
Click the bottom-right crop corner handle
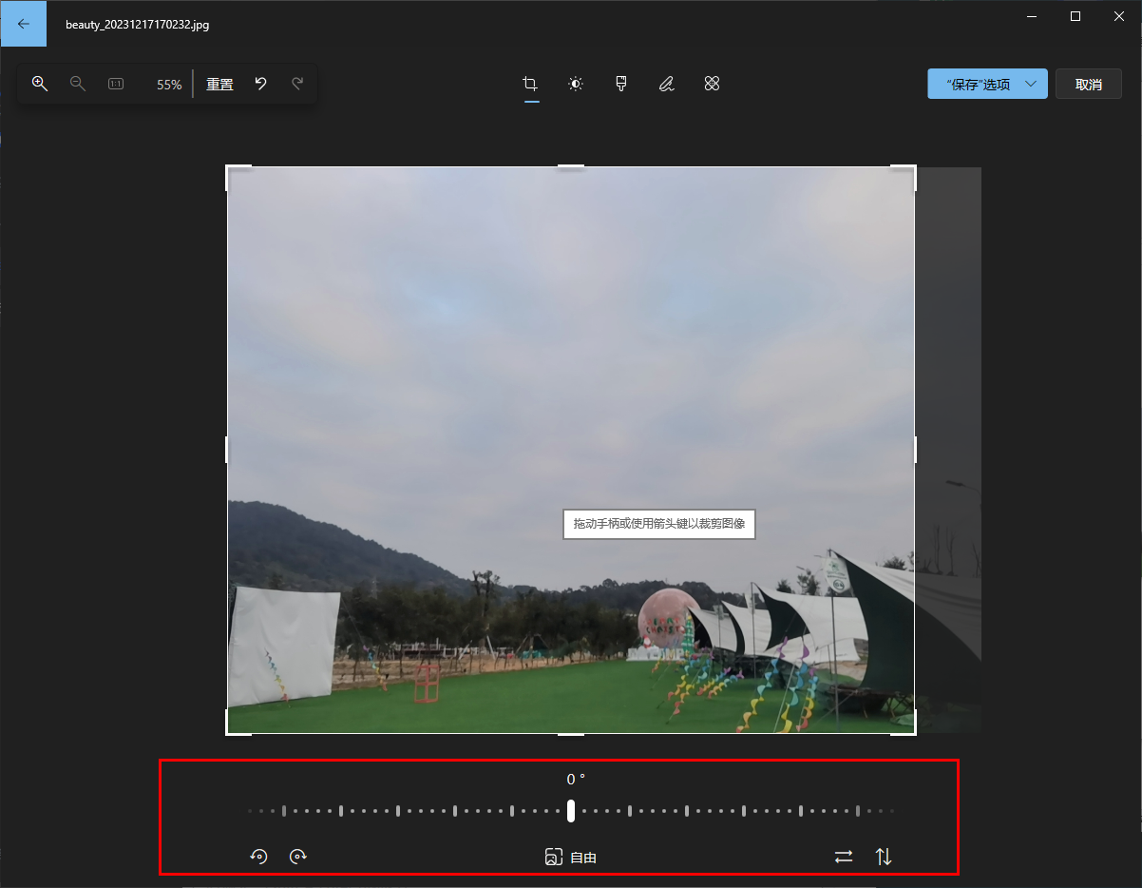click(904, 724)
